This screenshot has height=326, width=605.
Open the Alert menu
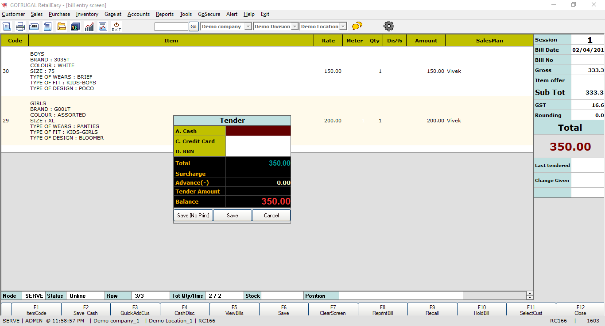coord(232,14)
